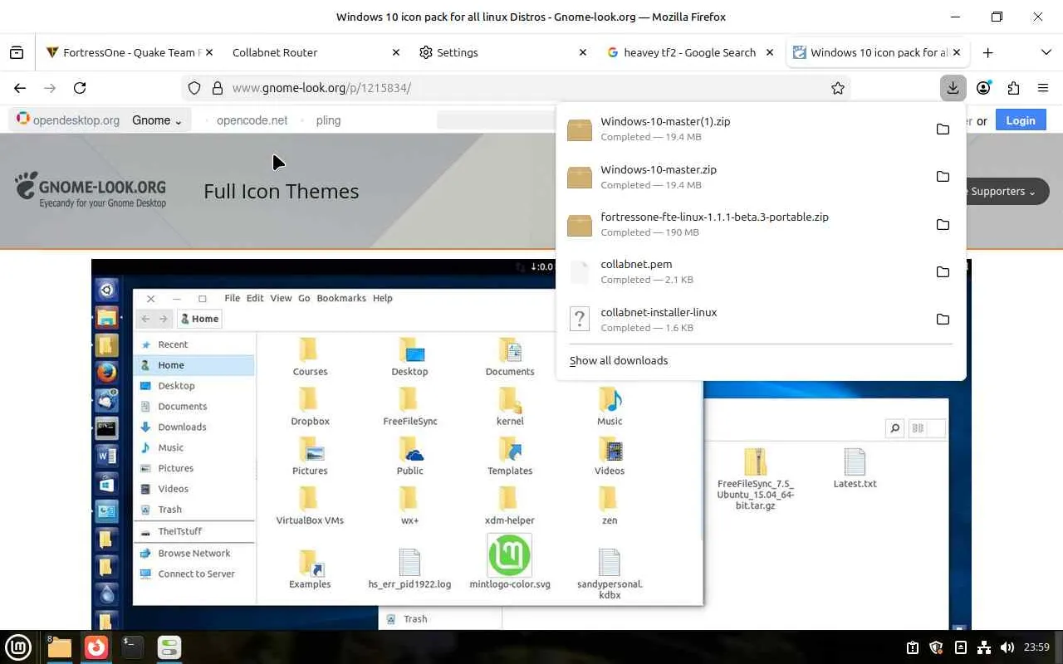The height and width of the screenshot is (664, 1063).
Task: Open a new tab with the plus button
Action: click(x=987, y=52)
